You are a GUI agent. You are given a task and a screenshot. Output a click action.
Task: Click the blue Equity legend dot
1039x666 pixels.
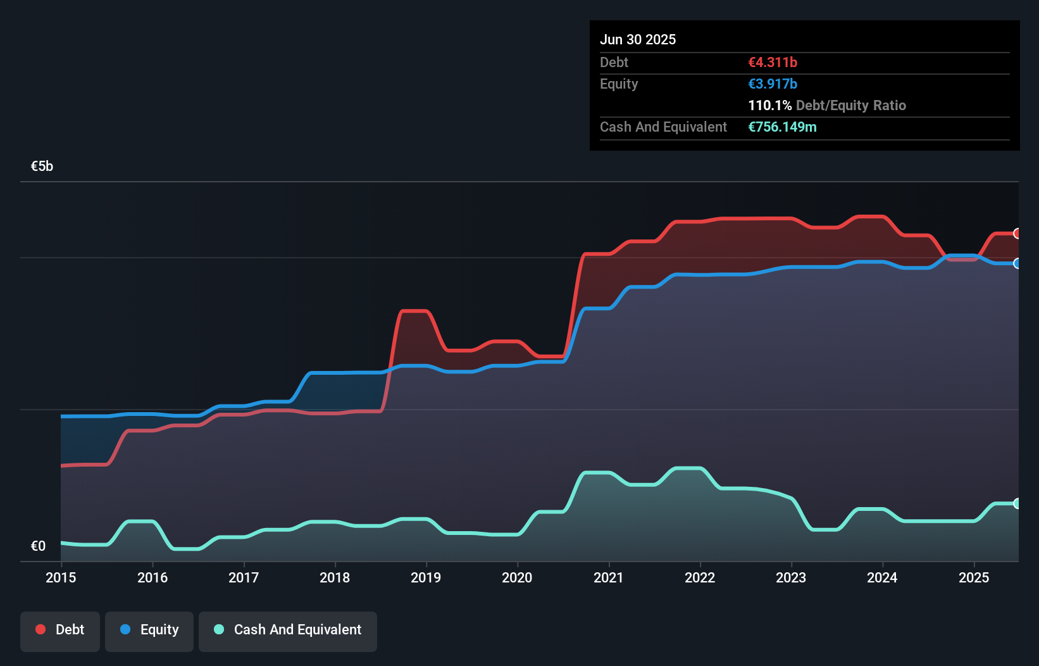125,629
